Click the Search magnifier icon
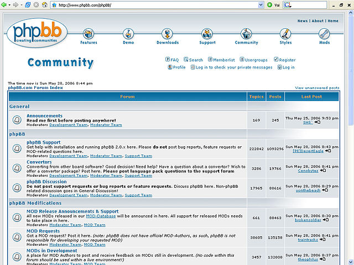This screenshot has height=265, width=354. (186, 59)
